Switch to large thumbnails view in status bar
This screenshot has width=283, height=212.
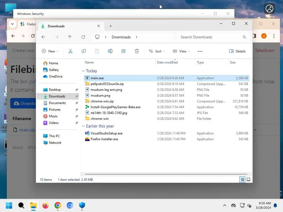click(x=248, y=179)
